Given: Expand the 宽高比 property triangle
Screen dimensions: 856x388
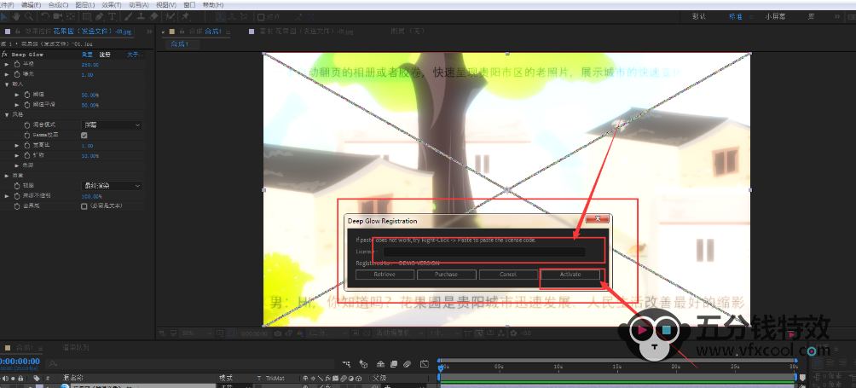Looking at the screenshot, I should 17,145.
